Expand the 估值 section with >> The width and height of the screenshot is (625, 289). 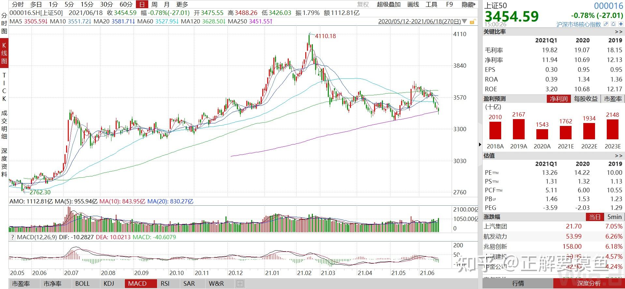pyautogui.click(x=618, y=156)
